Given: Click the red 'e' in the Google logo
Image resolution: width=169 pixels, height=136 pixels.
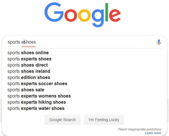Looking at the screenshot, I should pyautogui.click(x=115, y=15).
